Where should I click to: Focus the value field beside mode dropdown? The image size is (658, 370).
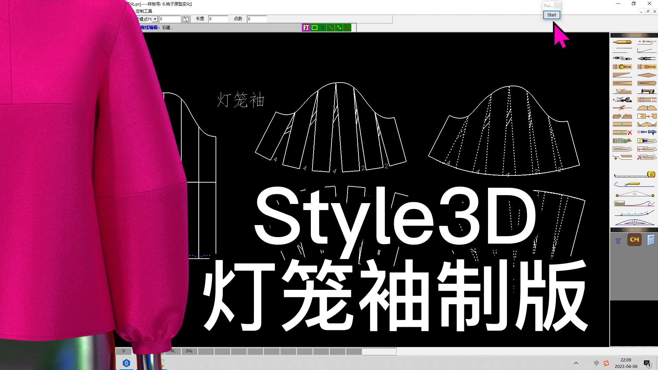pos(169,19)
